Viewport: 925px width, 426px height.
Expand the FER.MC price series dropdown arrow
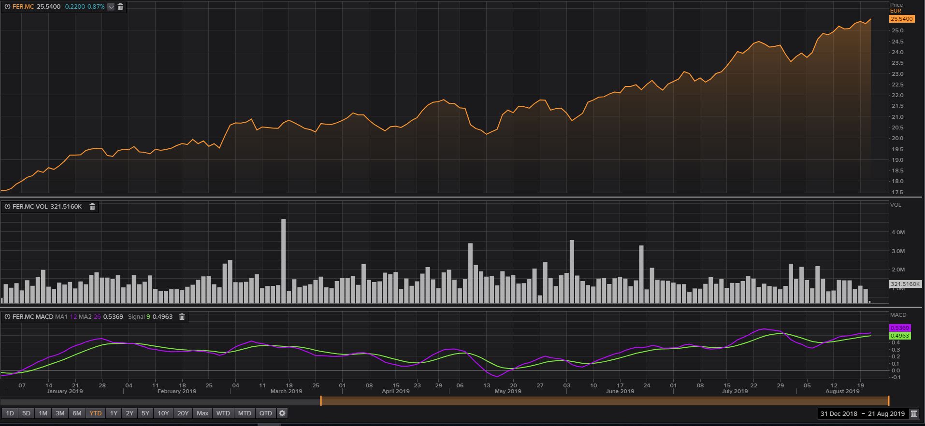click(x=111, y=7)
